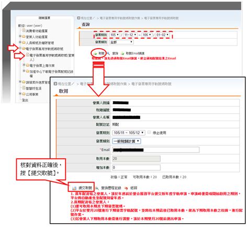Image resolution: width=248 pixels, height=227 pixels.
Task: Open the start year dropdown showing 105
Action: click(x=115, y=35)
